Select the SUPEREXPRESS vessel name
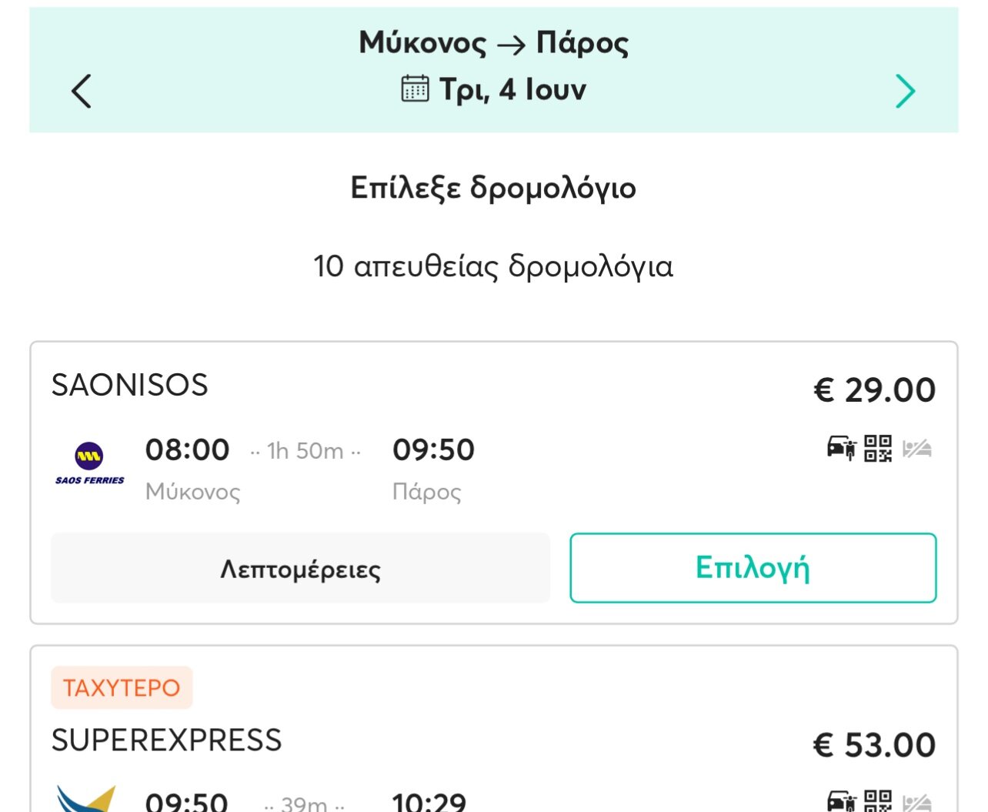Image resolution: width=988 pixels, height=812 pixels. click(167, 740)
